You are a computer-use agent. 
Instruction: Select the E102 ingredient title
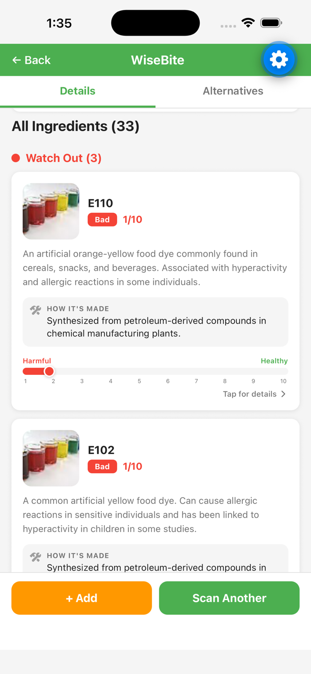[x=101, y=450]
